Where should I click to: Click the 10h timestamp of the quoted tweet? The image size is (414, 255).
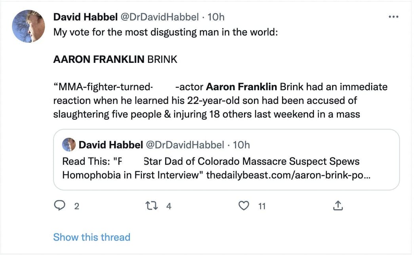(x=242, y=145)
